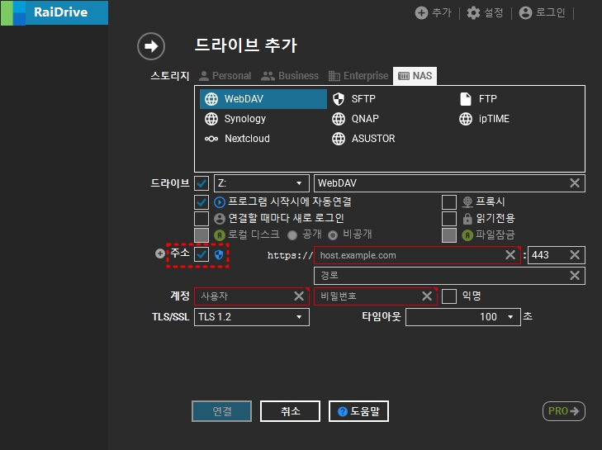602x450 pixels.
Task: Open the Z: drive letter dropdown
Action: [x=262, y=183]
